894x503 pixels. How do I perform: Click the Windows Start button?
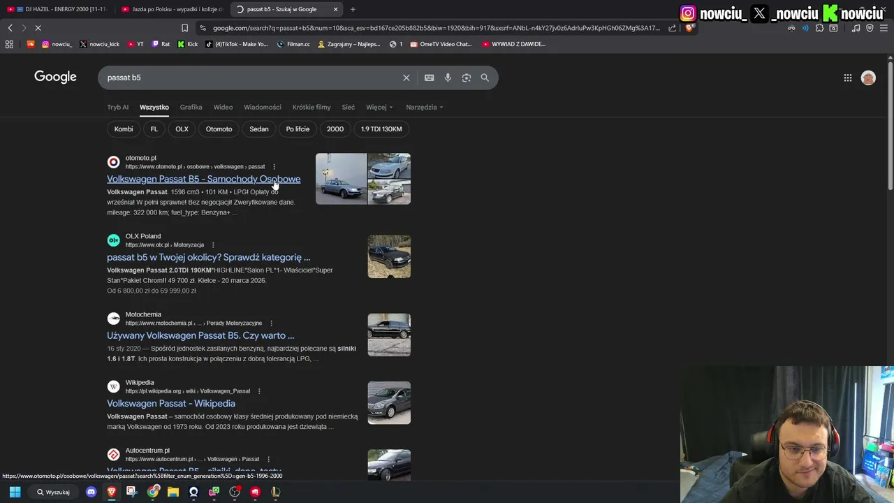[x=15, y=492]
